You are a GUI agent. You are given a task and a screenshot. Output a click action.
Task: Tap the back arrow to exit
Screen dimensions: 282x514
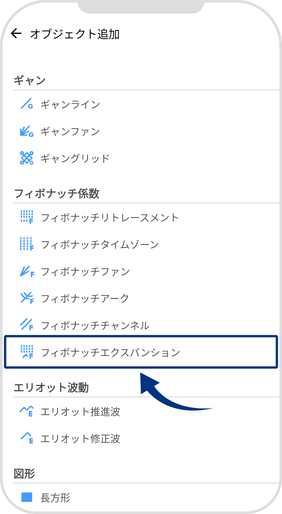click(x=16, y=33)
